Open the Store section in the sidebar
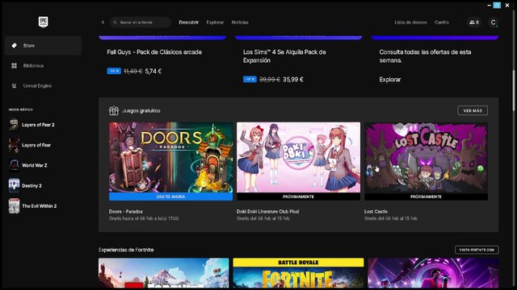 [x=43, y=46]
